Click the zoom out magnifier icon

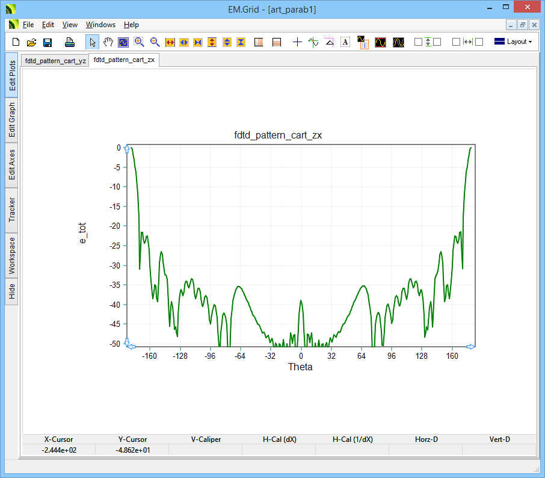[155, 42]
